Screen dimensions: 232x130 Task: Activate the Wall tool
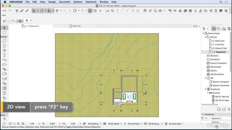4,41
